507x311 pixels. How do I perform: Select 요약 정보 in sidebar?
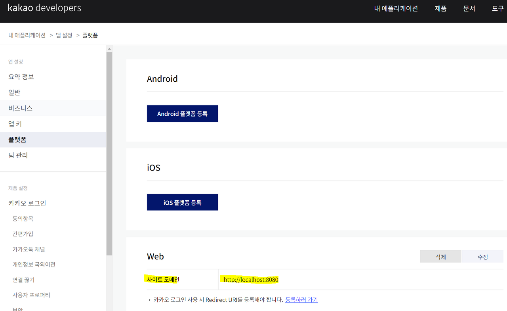point(53,77)
